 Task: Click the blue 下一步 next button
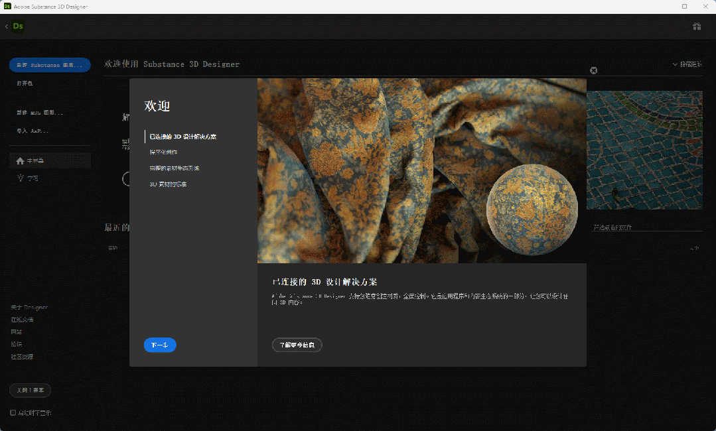point(160,345)
